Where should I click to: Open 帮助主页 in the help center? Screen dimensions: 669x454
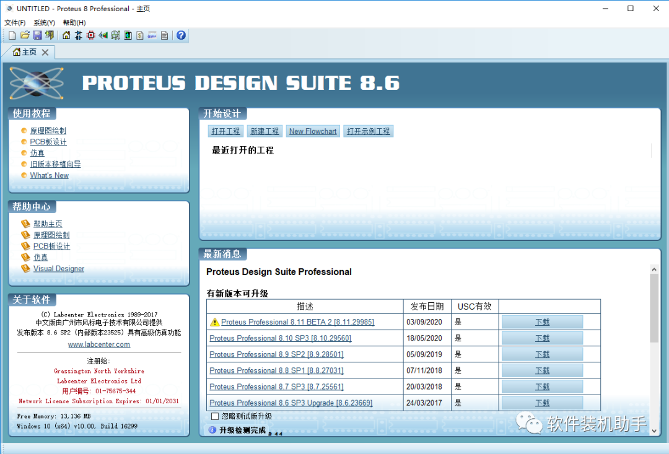click(x=48, y=224)
